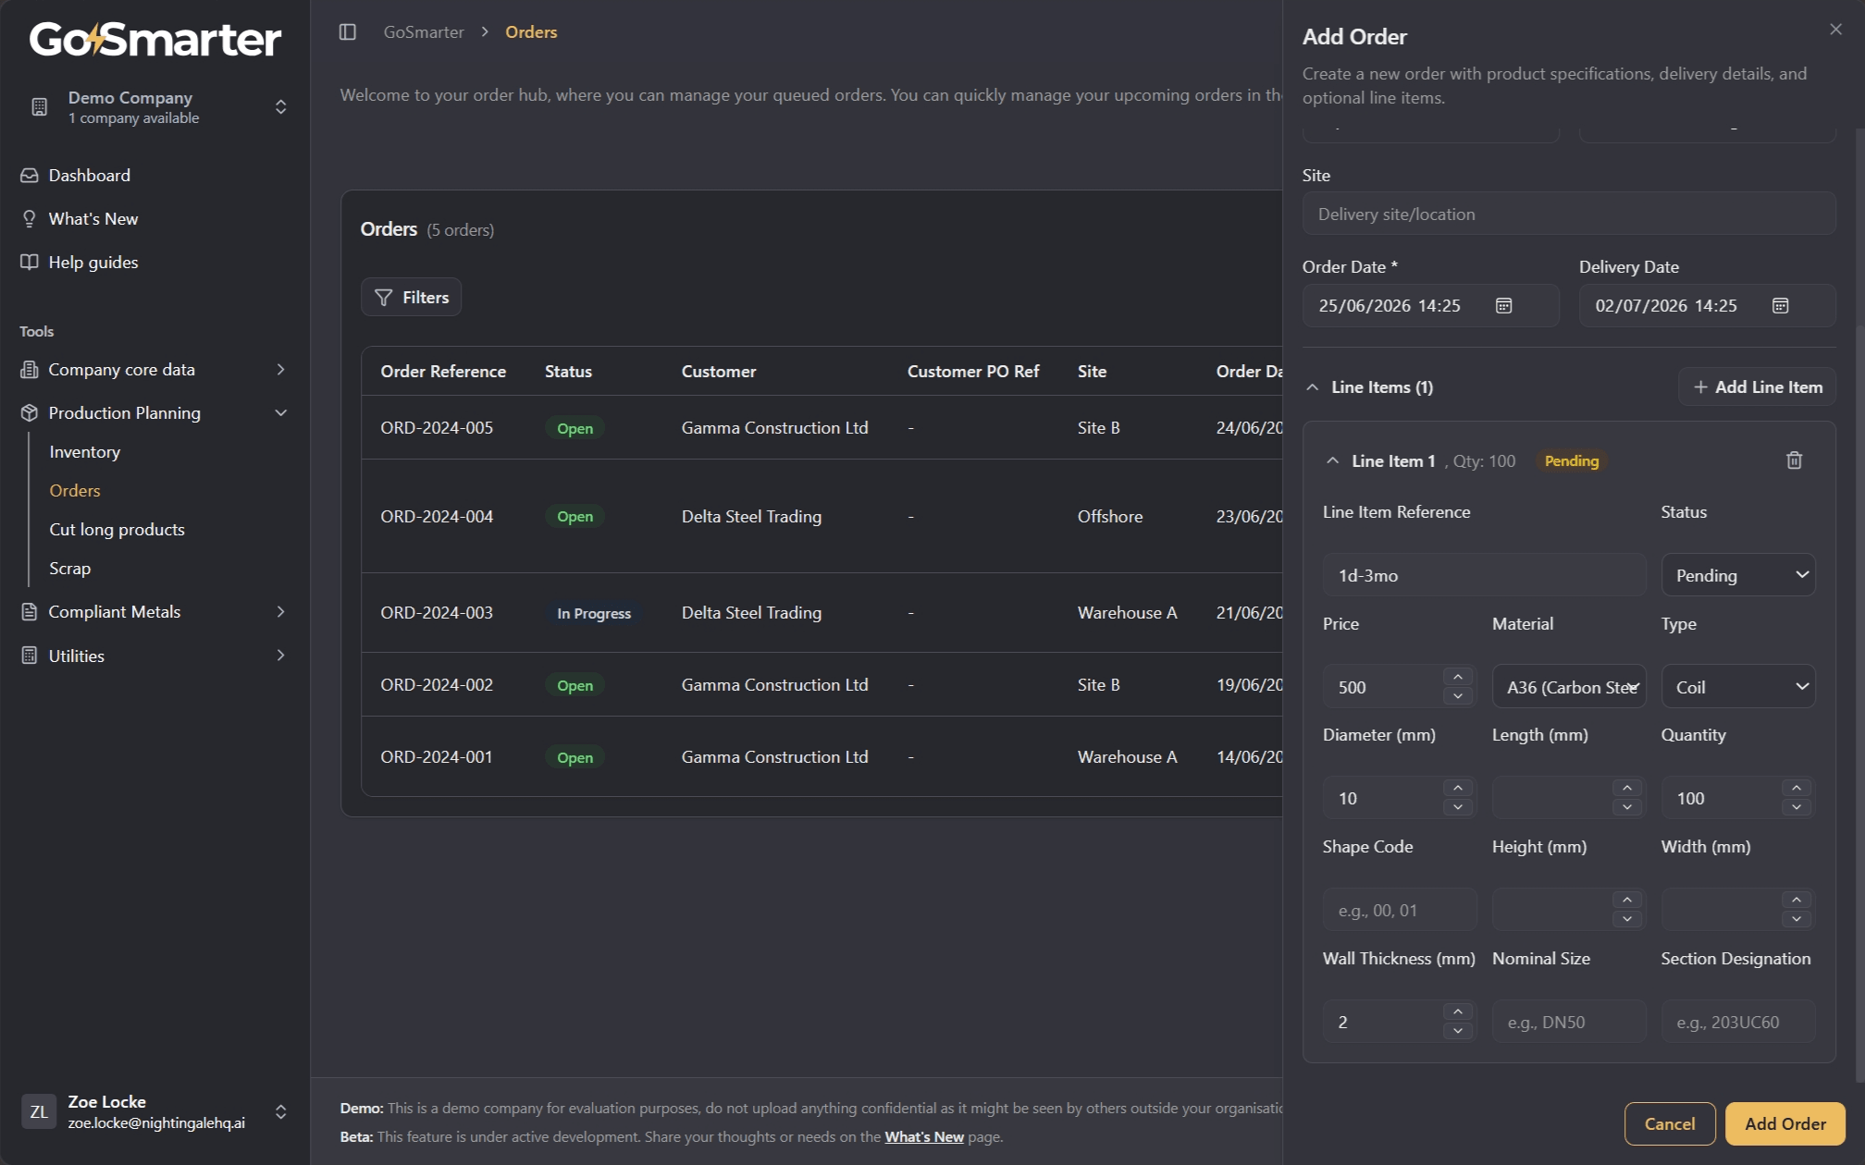Increase Length stepper up arrow
This screenshot has width=1865, height=1165.
[1627, 789]
